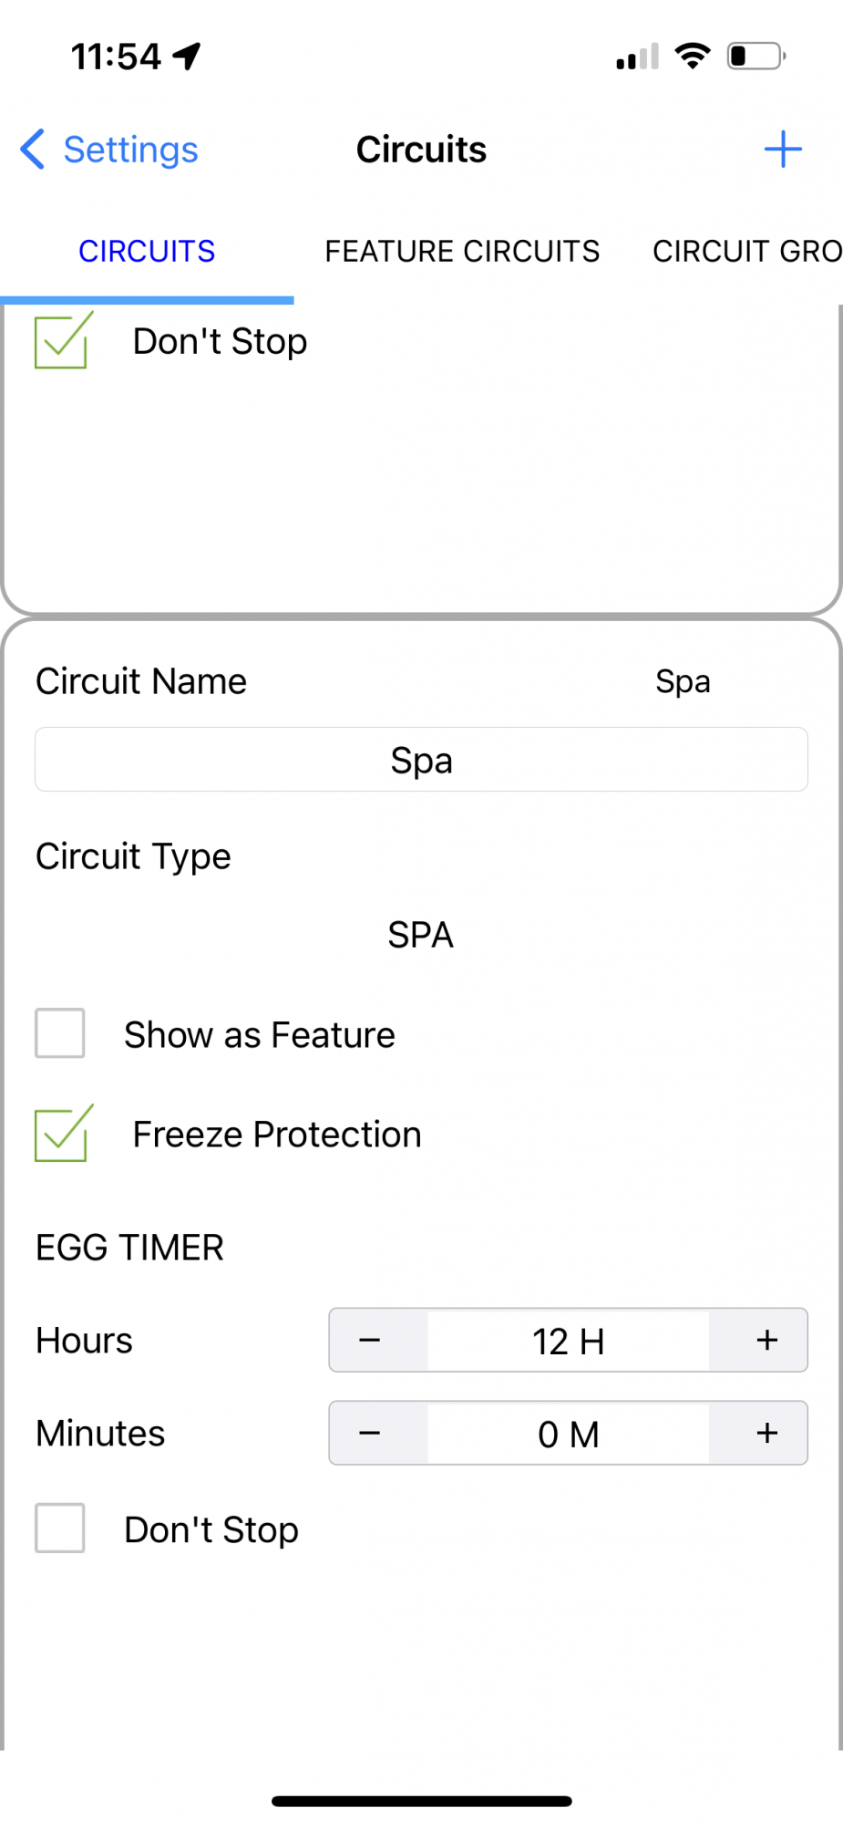843x1824 pixels.
Task: Tap the back chevron beside Settings
Action: pyautogui.click(x=32, y=150)
